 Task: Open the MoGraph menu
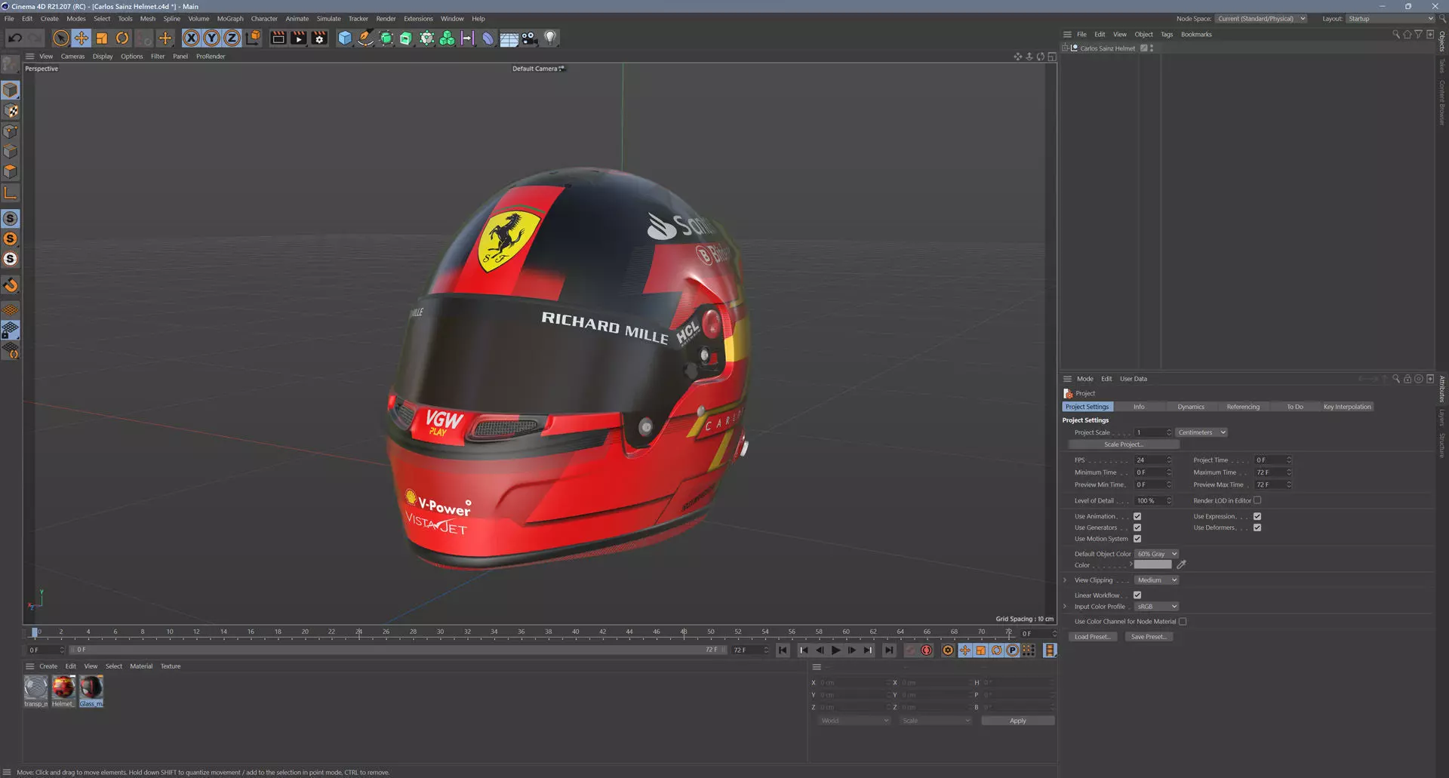coord(230,19)
